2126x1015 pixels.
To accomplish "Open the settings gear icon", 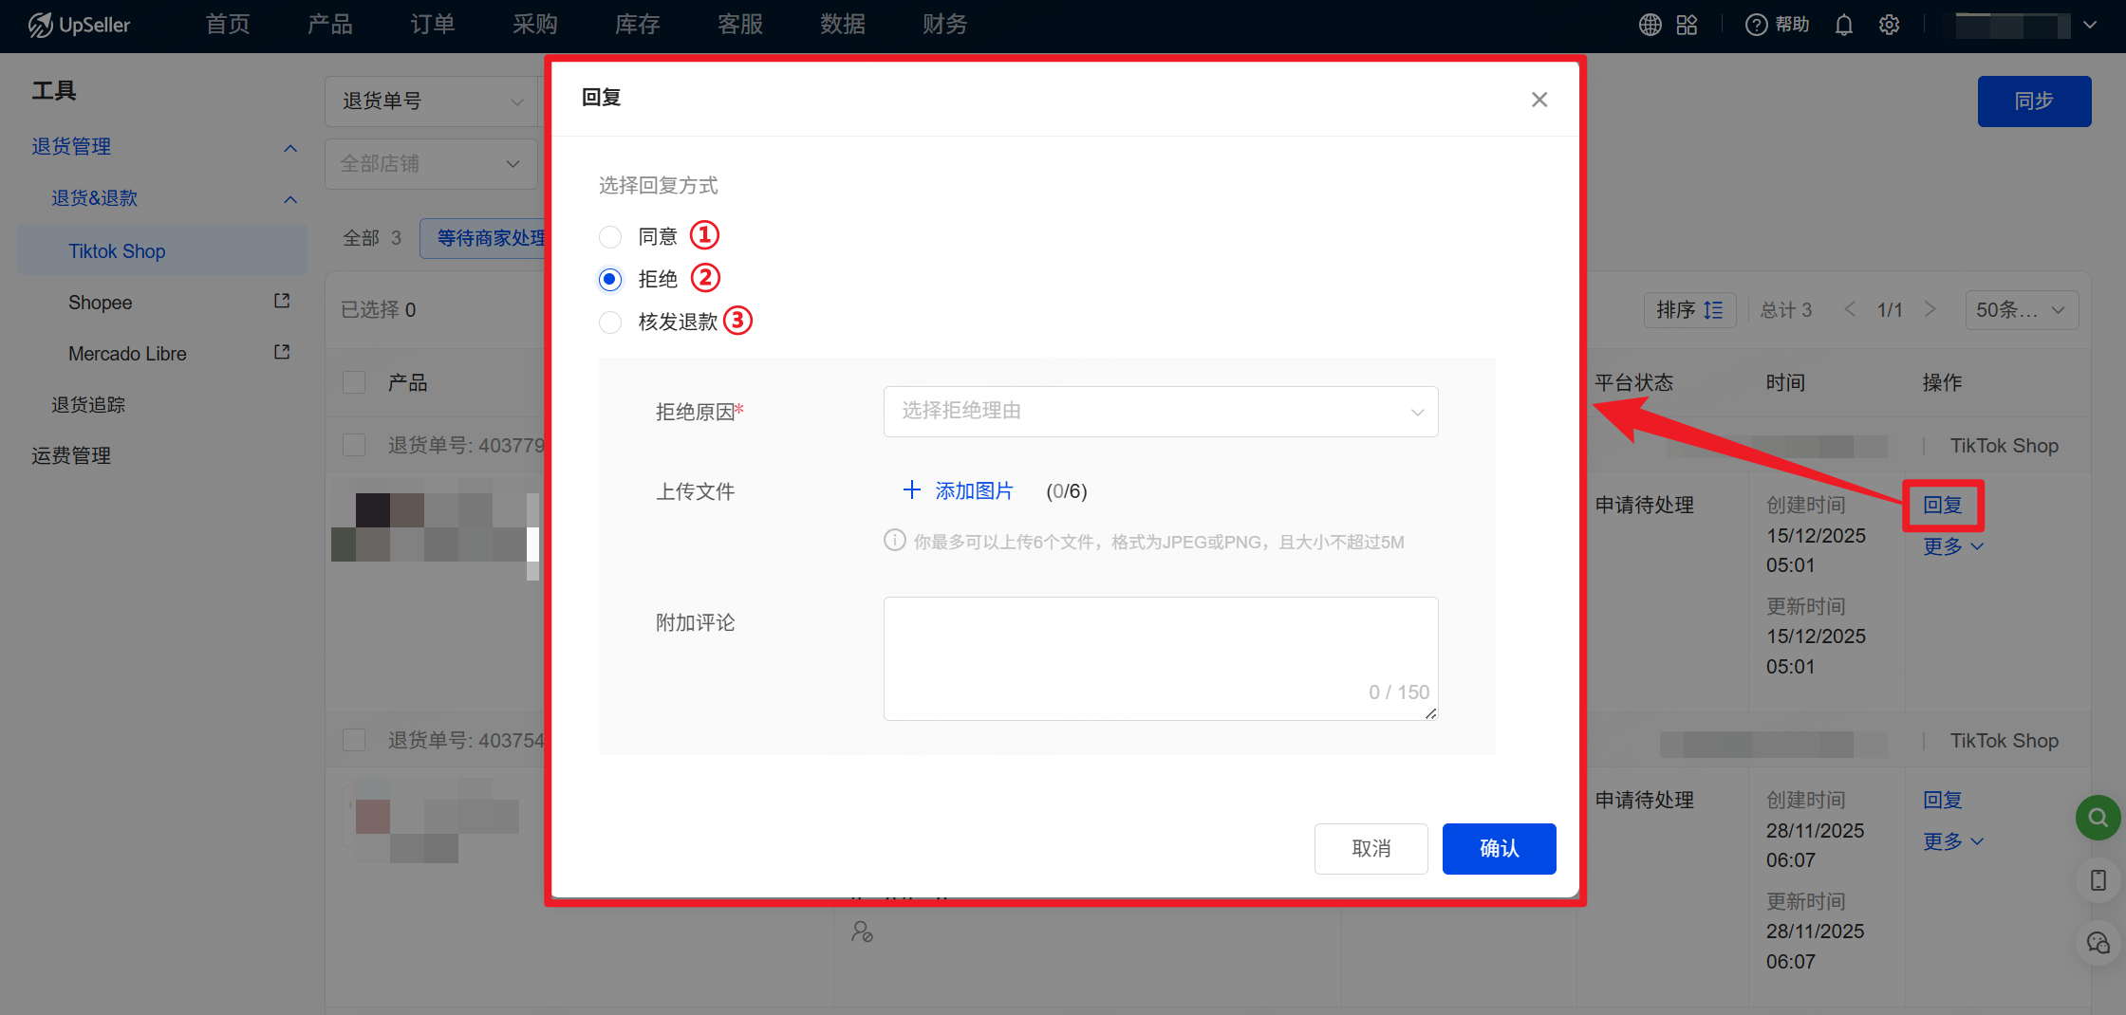I will tap(1889, 25).
